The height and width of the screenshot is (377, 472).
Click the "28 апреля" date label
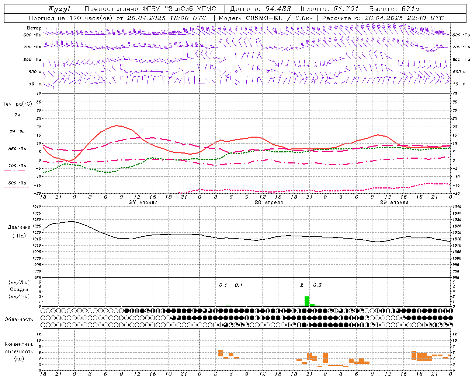268,202
